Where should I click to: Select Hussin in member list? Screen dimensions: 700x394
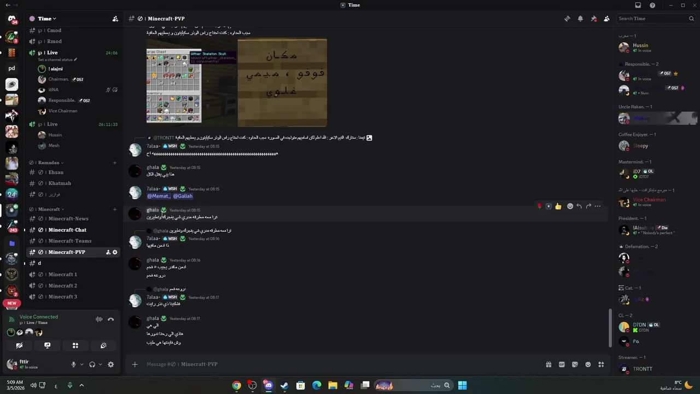(656, 48)
